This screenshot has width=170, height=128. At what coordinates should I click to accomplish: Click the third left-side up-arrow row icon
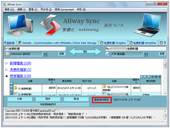point(12,90)
